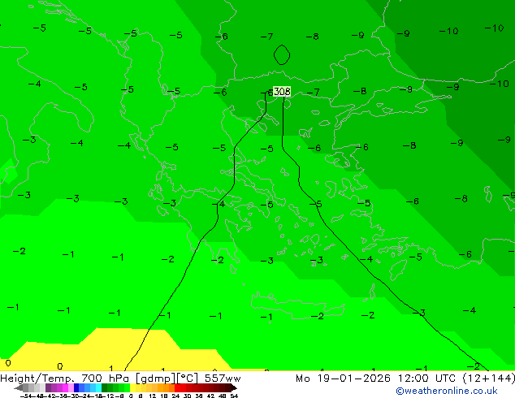Click the 308 height contour label
515x398 pixels.
coord(282,91)
